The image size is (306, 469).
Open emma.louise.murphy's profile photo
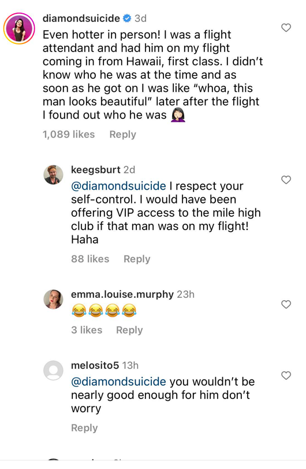[54, 299]
